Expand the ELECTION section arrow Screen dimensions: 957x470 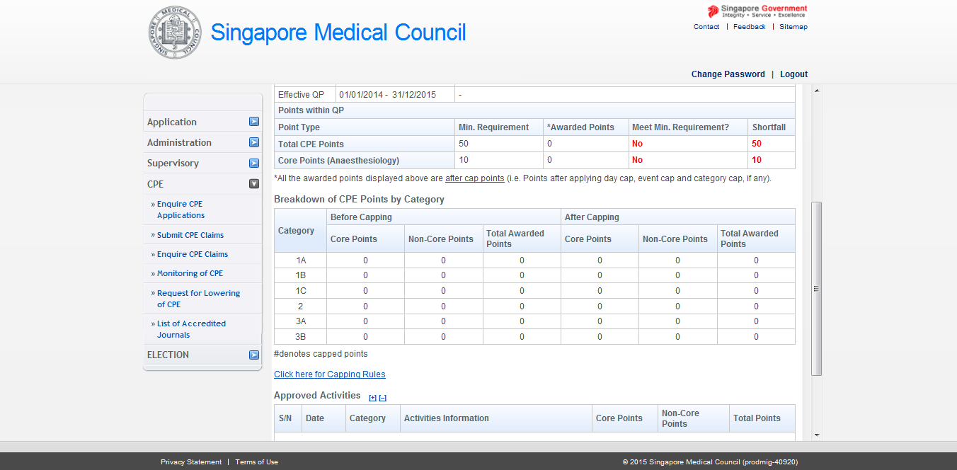coord(254,355)
